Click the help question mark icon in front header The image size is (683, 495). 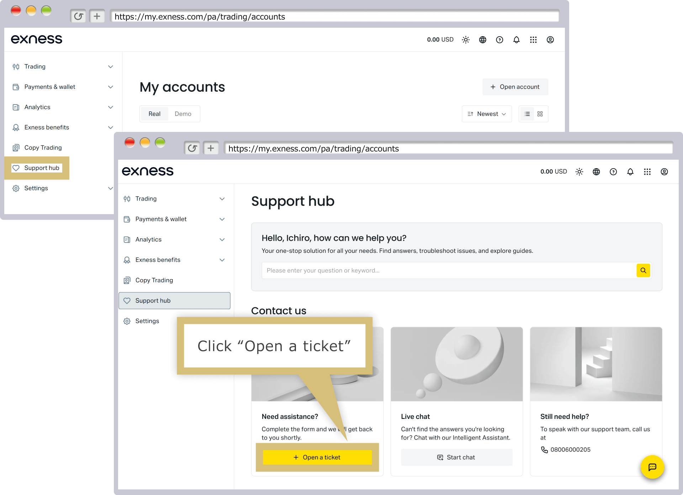tap(613, 172)
